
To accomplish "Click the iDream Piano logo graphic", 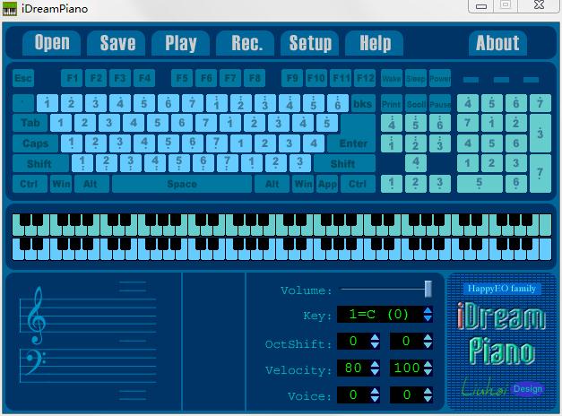I will pyautogui.click(x=501, y=334).
